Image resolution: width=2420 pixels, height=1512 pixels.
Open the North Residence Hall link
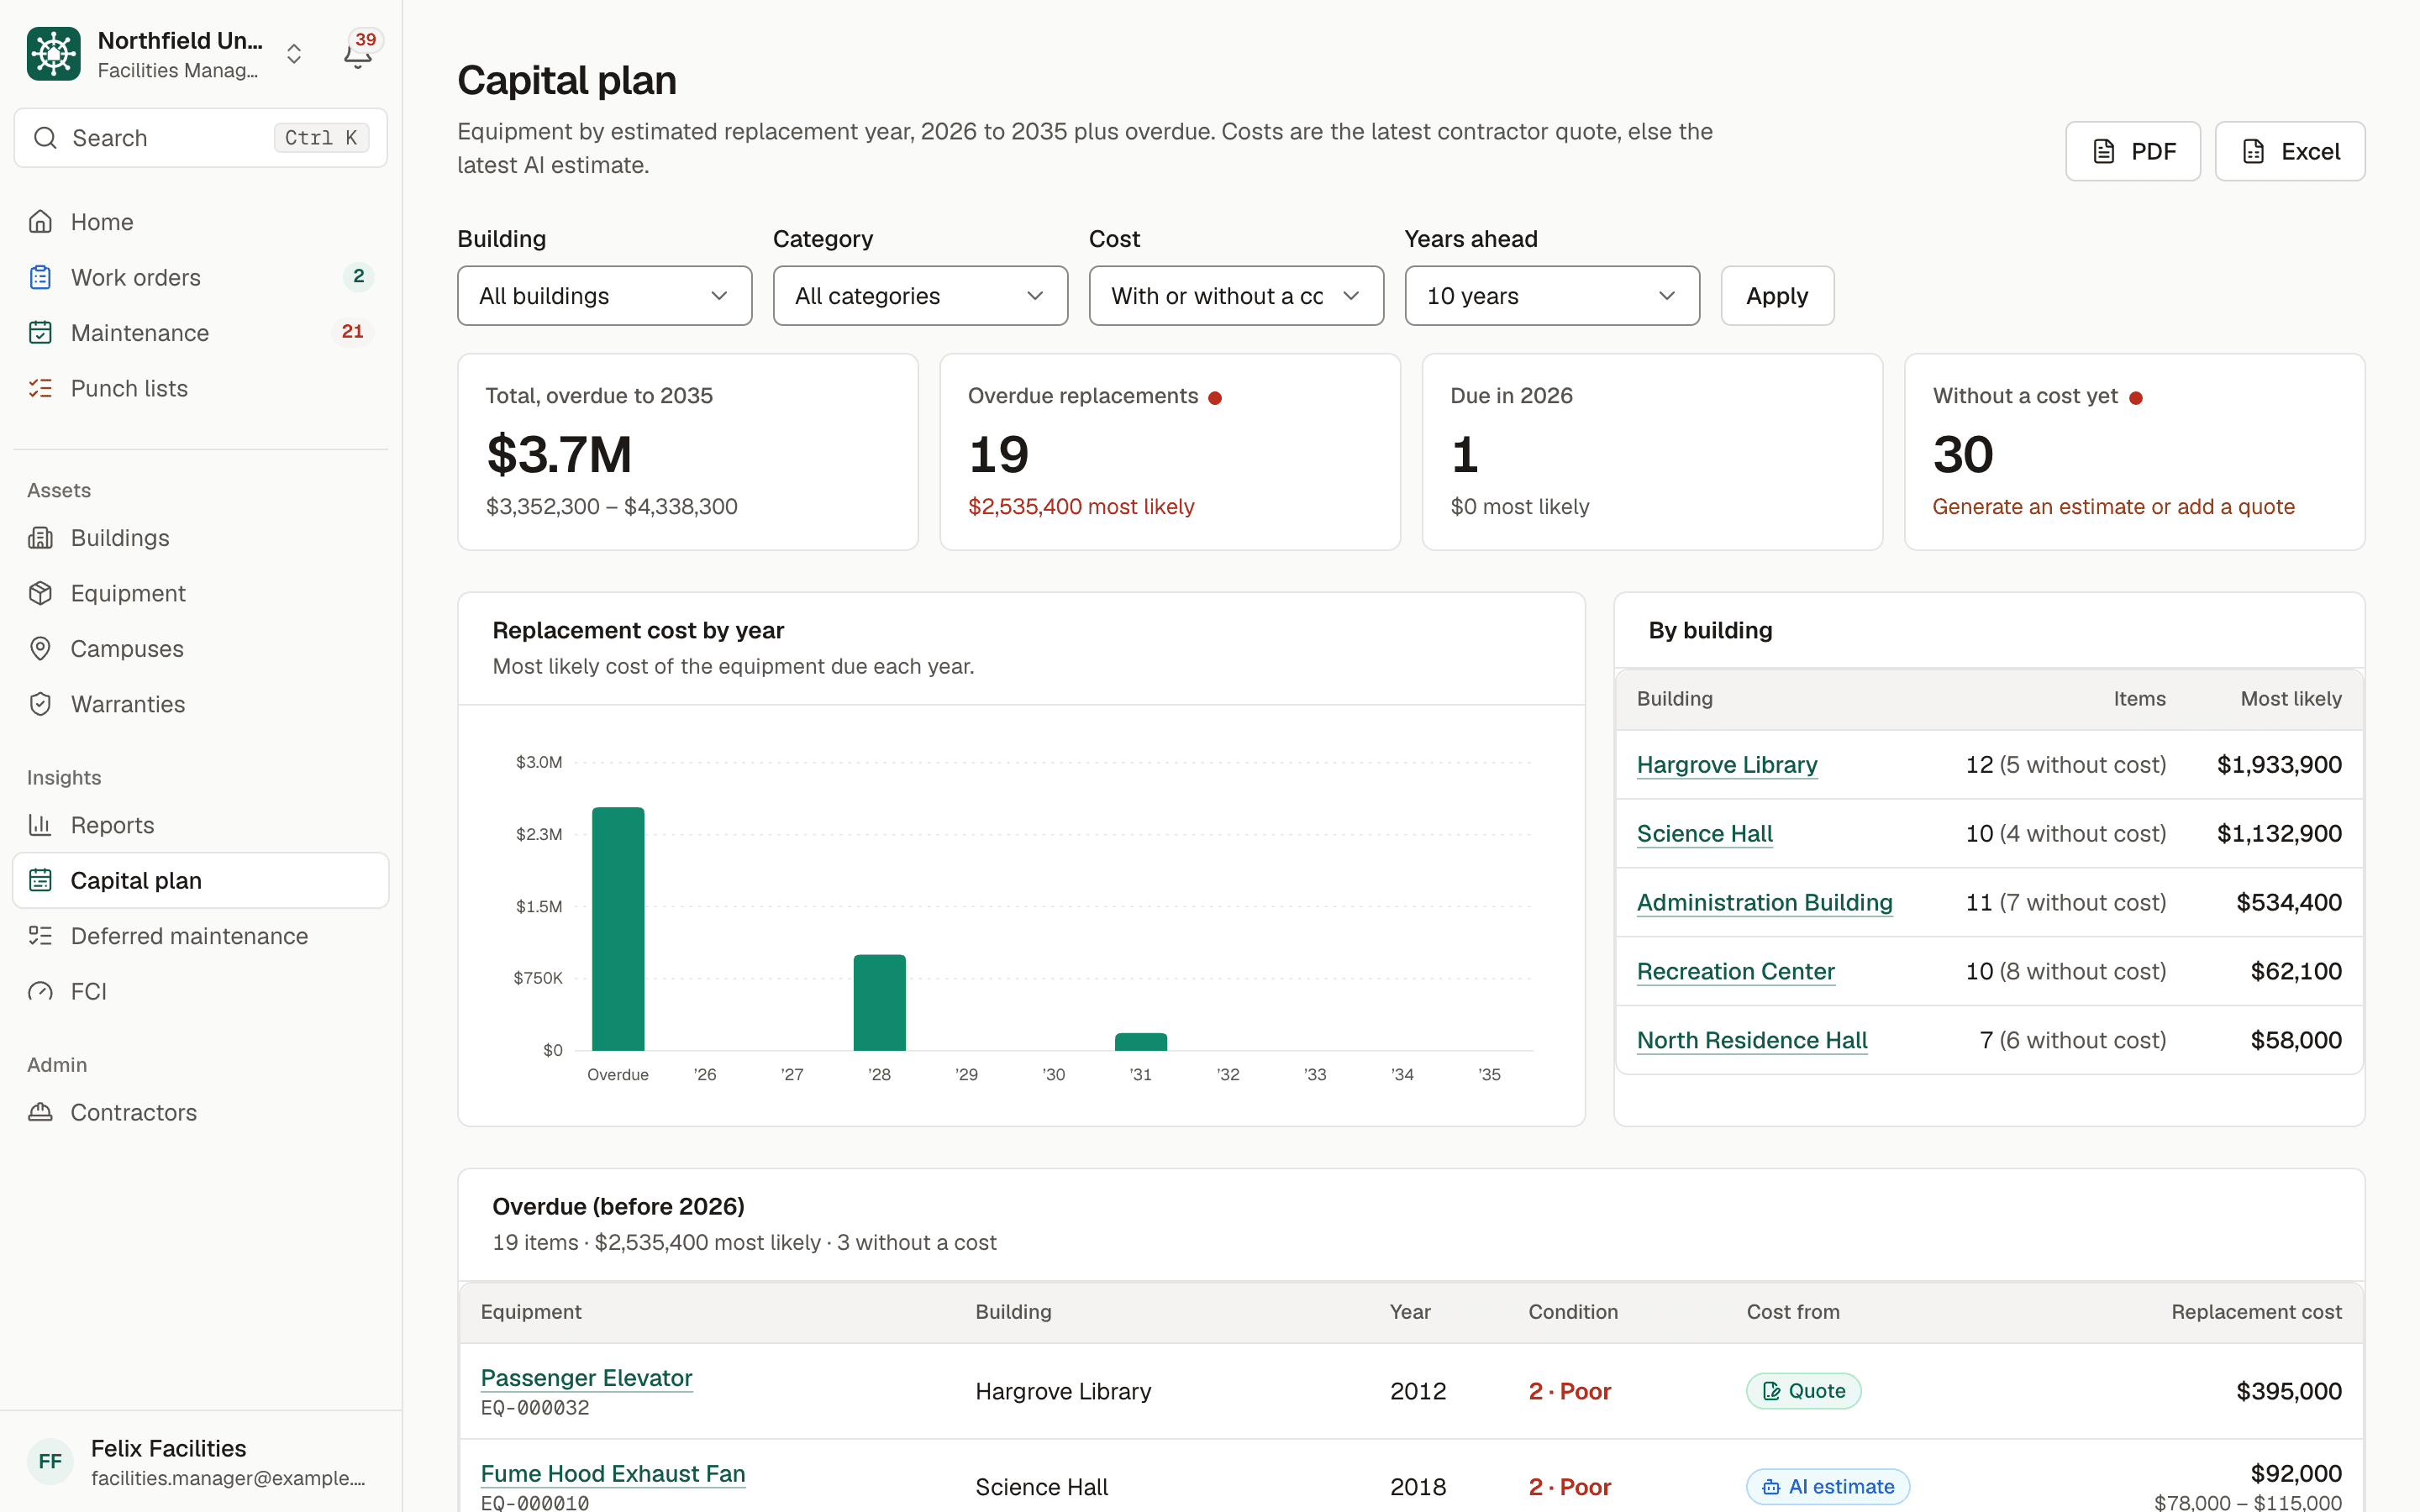click(1752, 1041)
